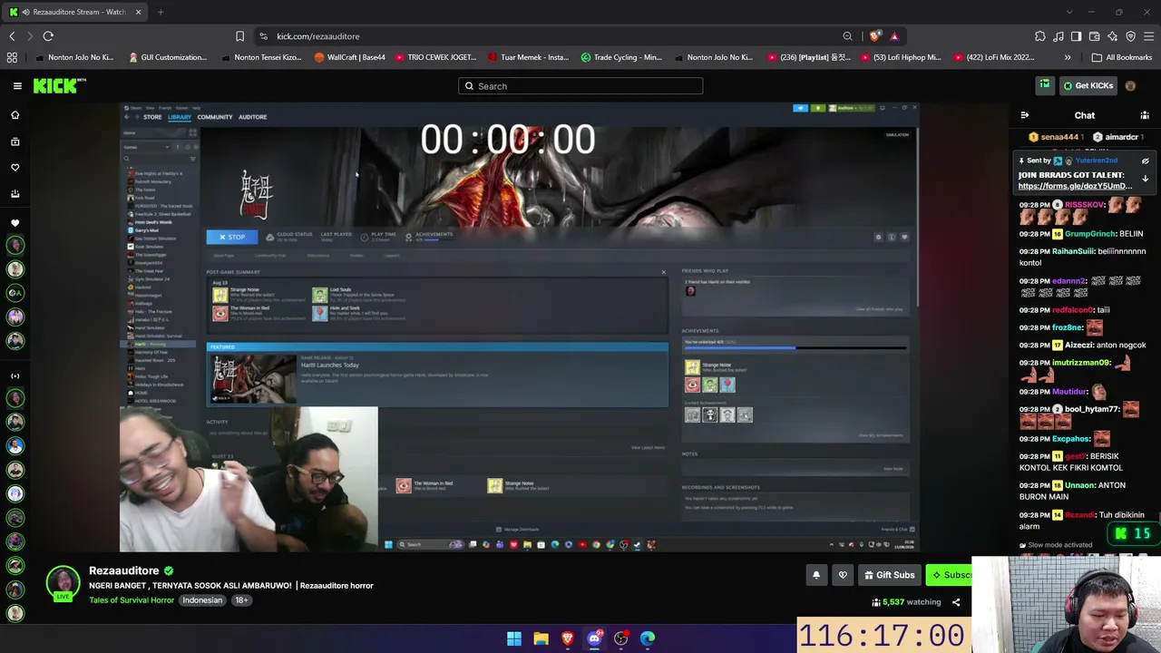
Task: Focus the Kick search field
Action: click(x=580, y=86)
